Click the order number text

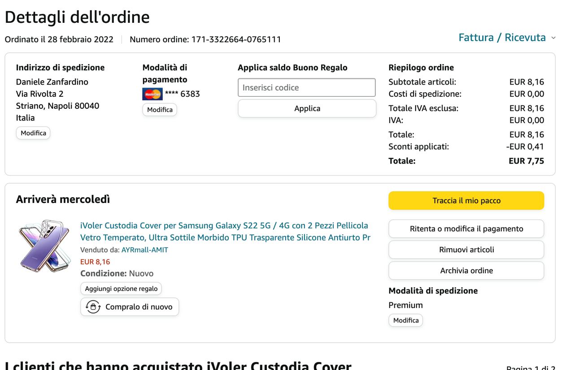(205, 39)
